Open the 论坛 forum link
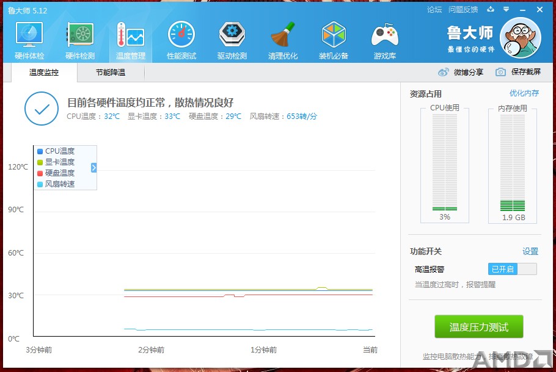The height and width of the screenshot is (372, 556). pos(434,10)
